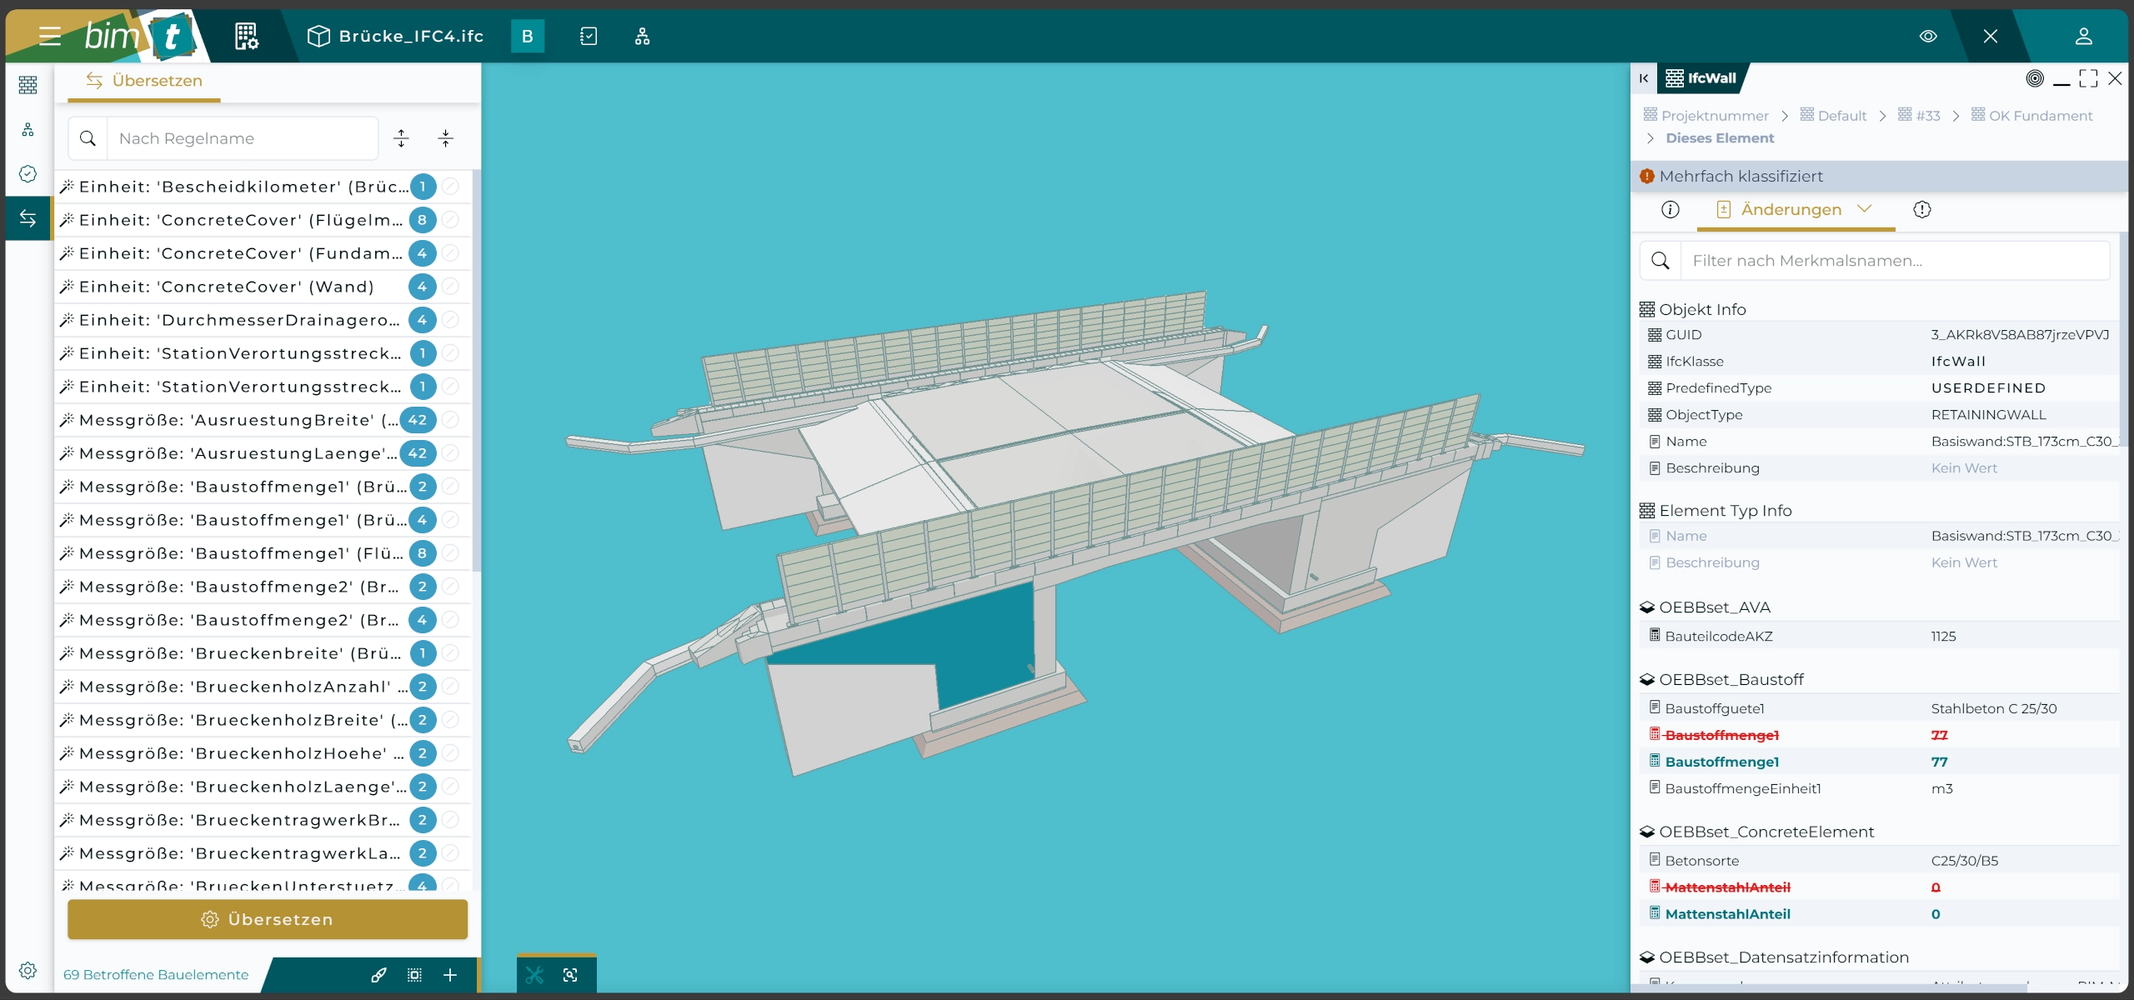Viewport: 2134px width, 1000px height.
Task: Focus the Filter nach Merkmalsnamen field
Action: (x=1892, y=261)
